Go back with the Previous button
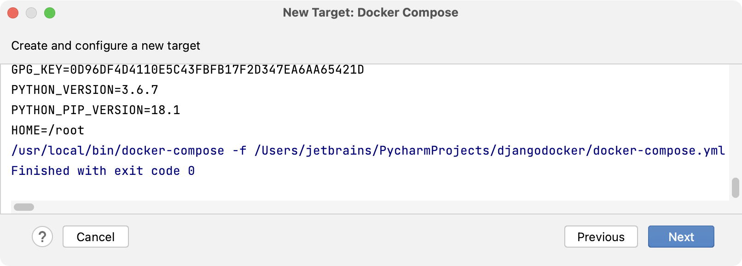 [x=601, y=237]
